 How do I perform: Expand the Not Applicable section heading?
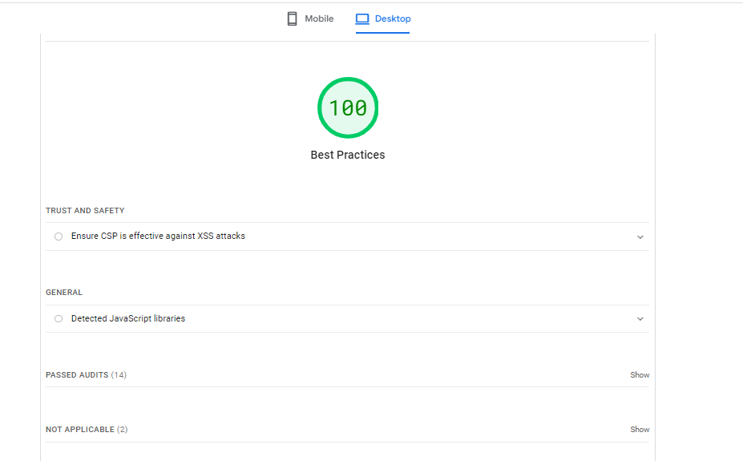pos(80,430)
